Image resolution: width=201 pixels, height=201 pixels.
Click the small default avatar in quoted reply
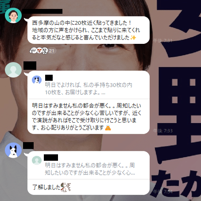(37, 160)
